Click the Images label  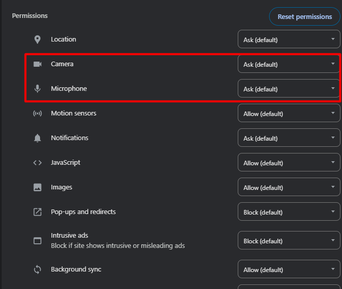pyautogui.click(x=61, y=187)
